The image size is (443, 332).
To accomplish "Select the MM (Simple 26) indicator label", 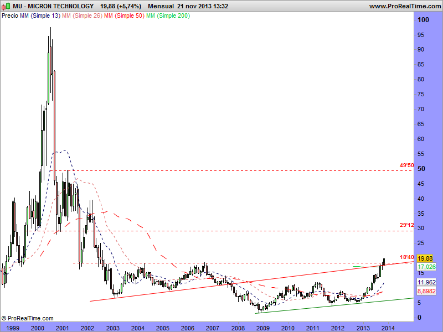I will 82,16.
